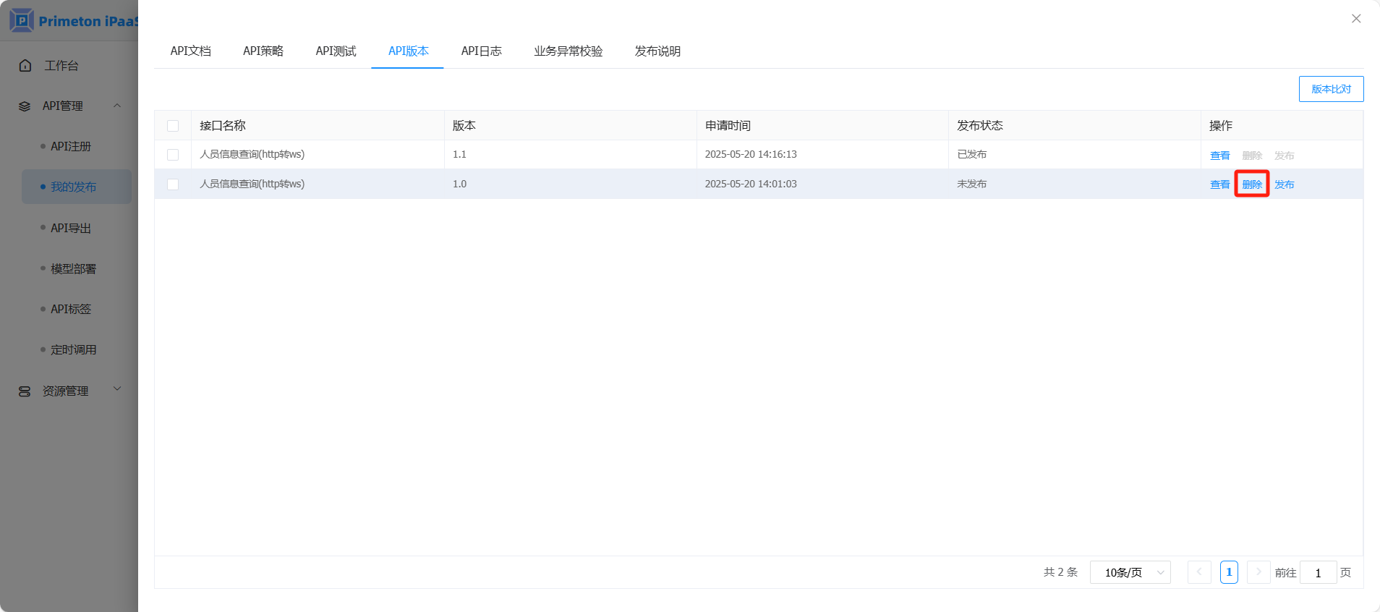This screenshot has height=612, width=1380.
Task: Click the API管理 layers icon
Action: pos(25,106)
